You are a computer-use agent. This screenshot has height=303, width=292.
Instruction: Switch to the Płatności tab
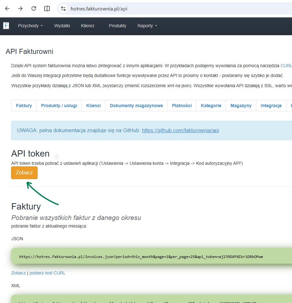click(x=182, y=106)
